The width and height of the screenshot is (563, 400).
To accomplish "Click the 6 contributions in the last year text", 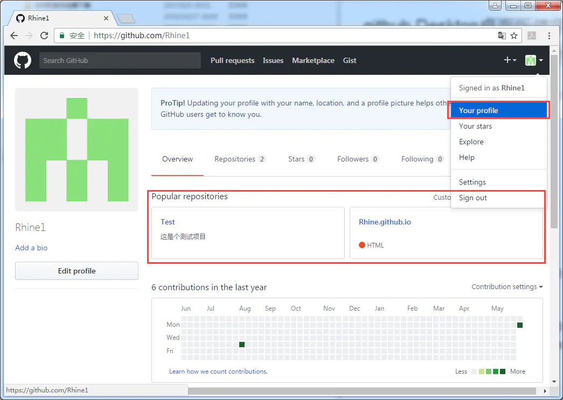I will click(209, 287).
